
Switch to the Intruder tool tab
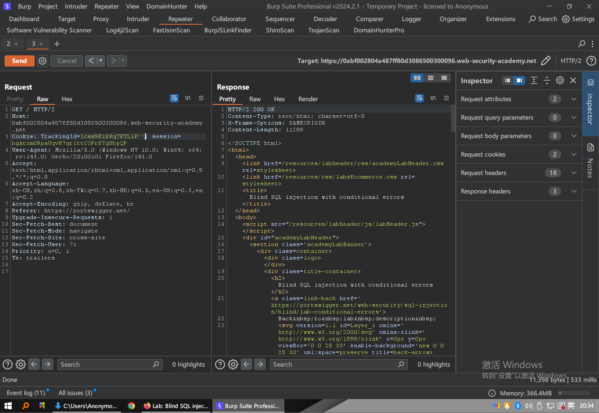pyautogui.click(x=138, y=19)
